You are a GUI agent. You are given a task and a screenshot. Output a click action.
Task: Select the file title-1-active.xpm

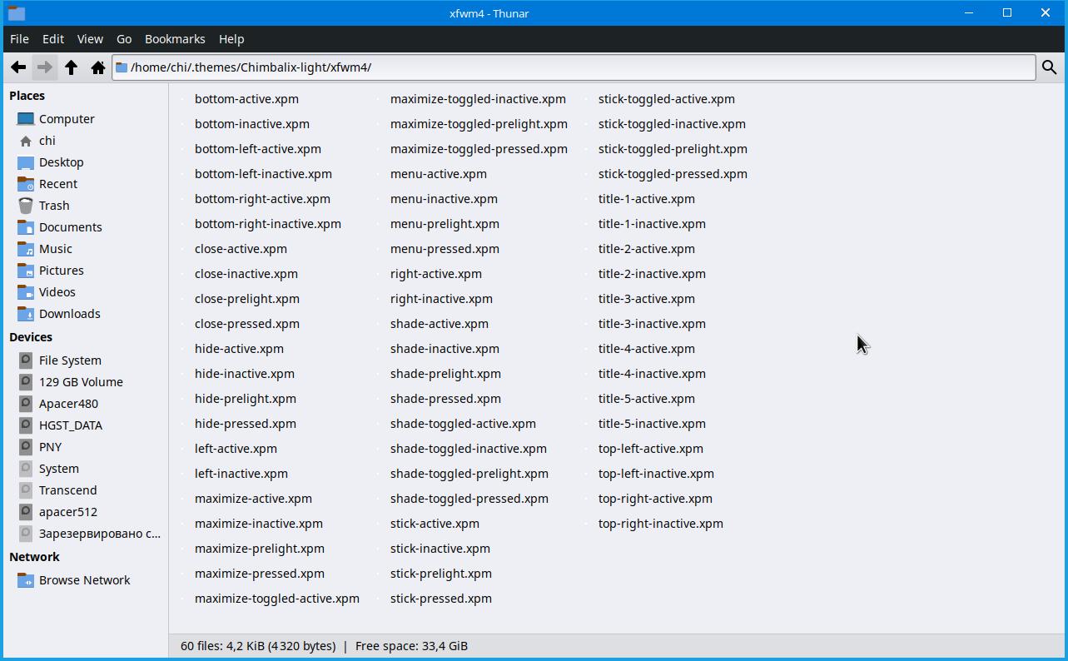(x=647, y=199)
